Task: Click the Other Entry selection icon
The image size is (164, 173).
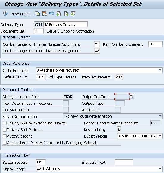Action: pyautogui.click(x=73, y=14)
